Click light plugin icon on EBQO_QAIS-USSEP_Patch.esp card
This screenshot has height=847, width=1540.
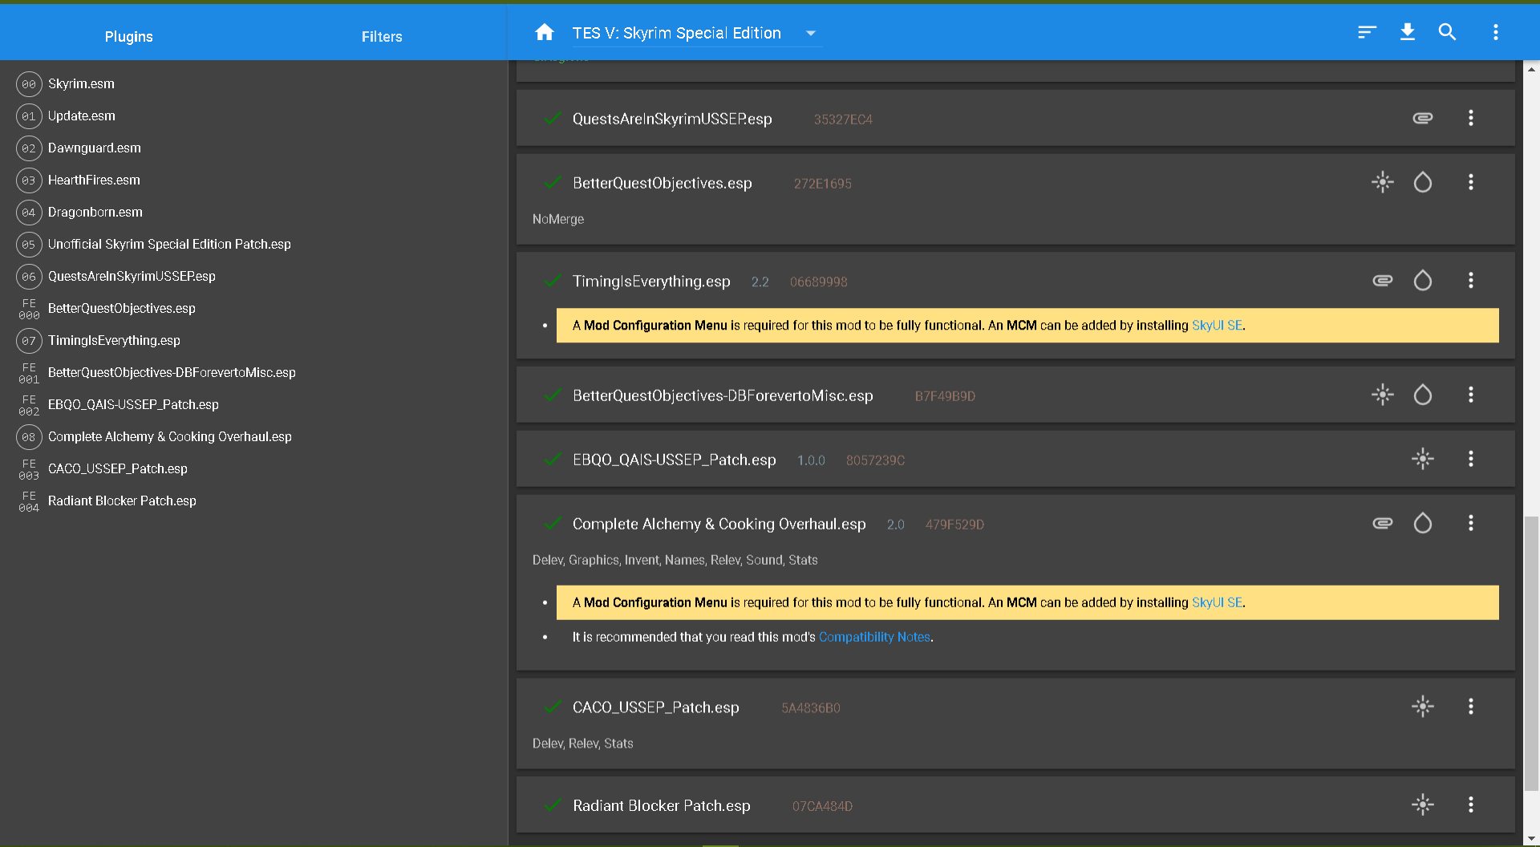pyautogui.click(x=1423, y=459)
